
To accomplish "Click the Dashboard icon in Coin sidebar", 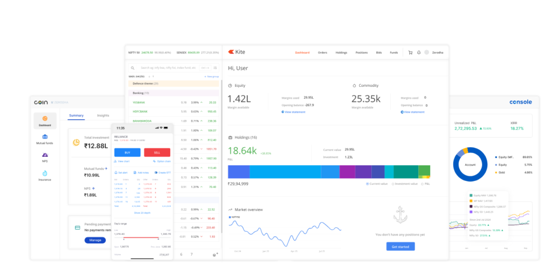I will coord(45,121).
